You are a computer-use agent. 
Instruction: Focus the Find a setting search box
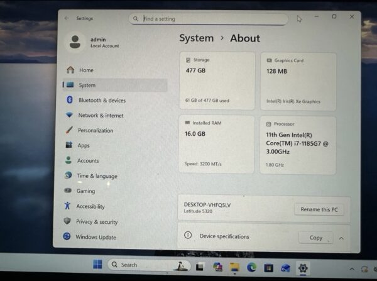pyautogui.click(x=209, y=19)
